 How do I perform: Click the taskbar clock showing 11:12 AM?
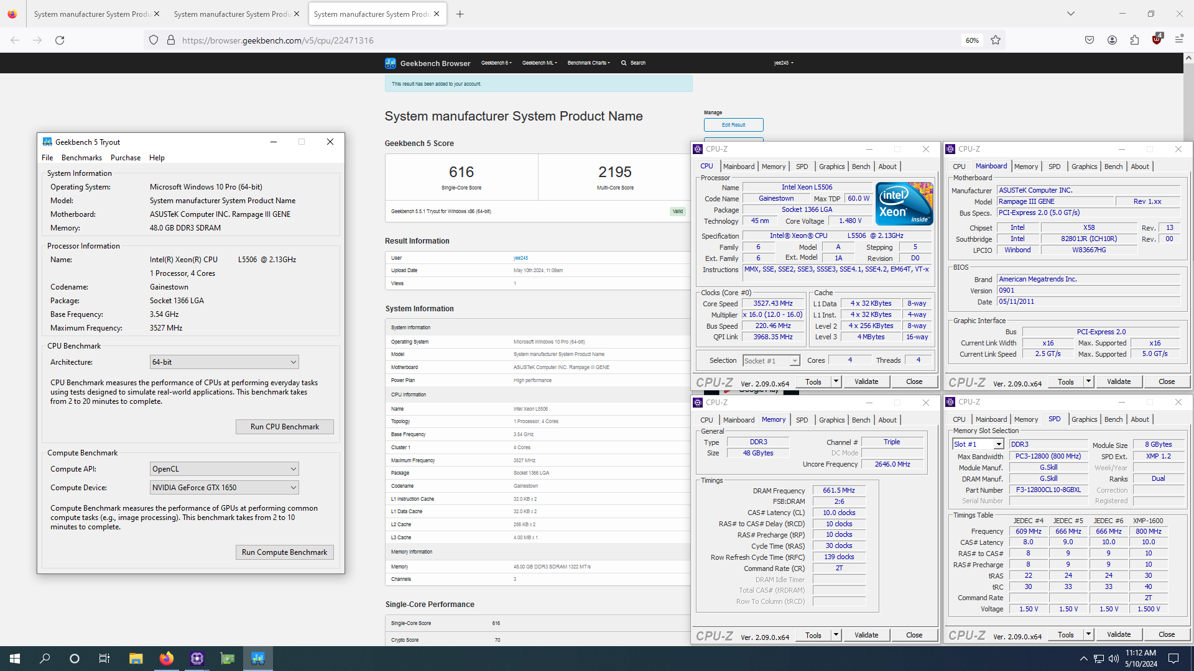click(1141, 659)
